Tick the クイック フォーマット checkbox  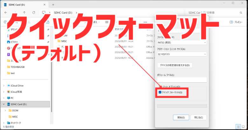pos(160,92)
